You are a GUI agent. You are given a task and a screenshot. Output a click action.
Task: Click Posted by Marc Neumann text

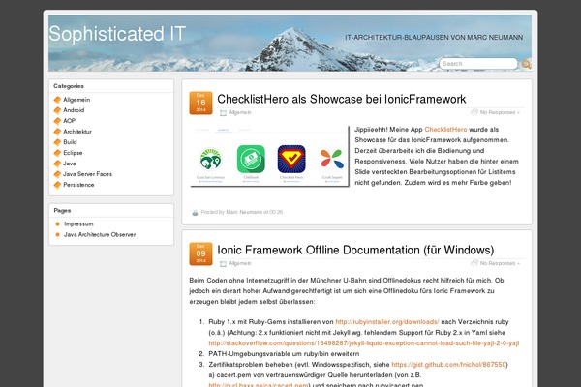[231, 212]
